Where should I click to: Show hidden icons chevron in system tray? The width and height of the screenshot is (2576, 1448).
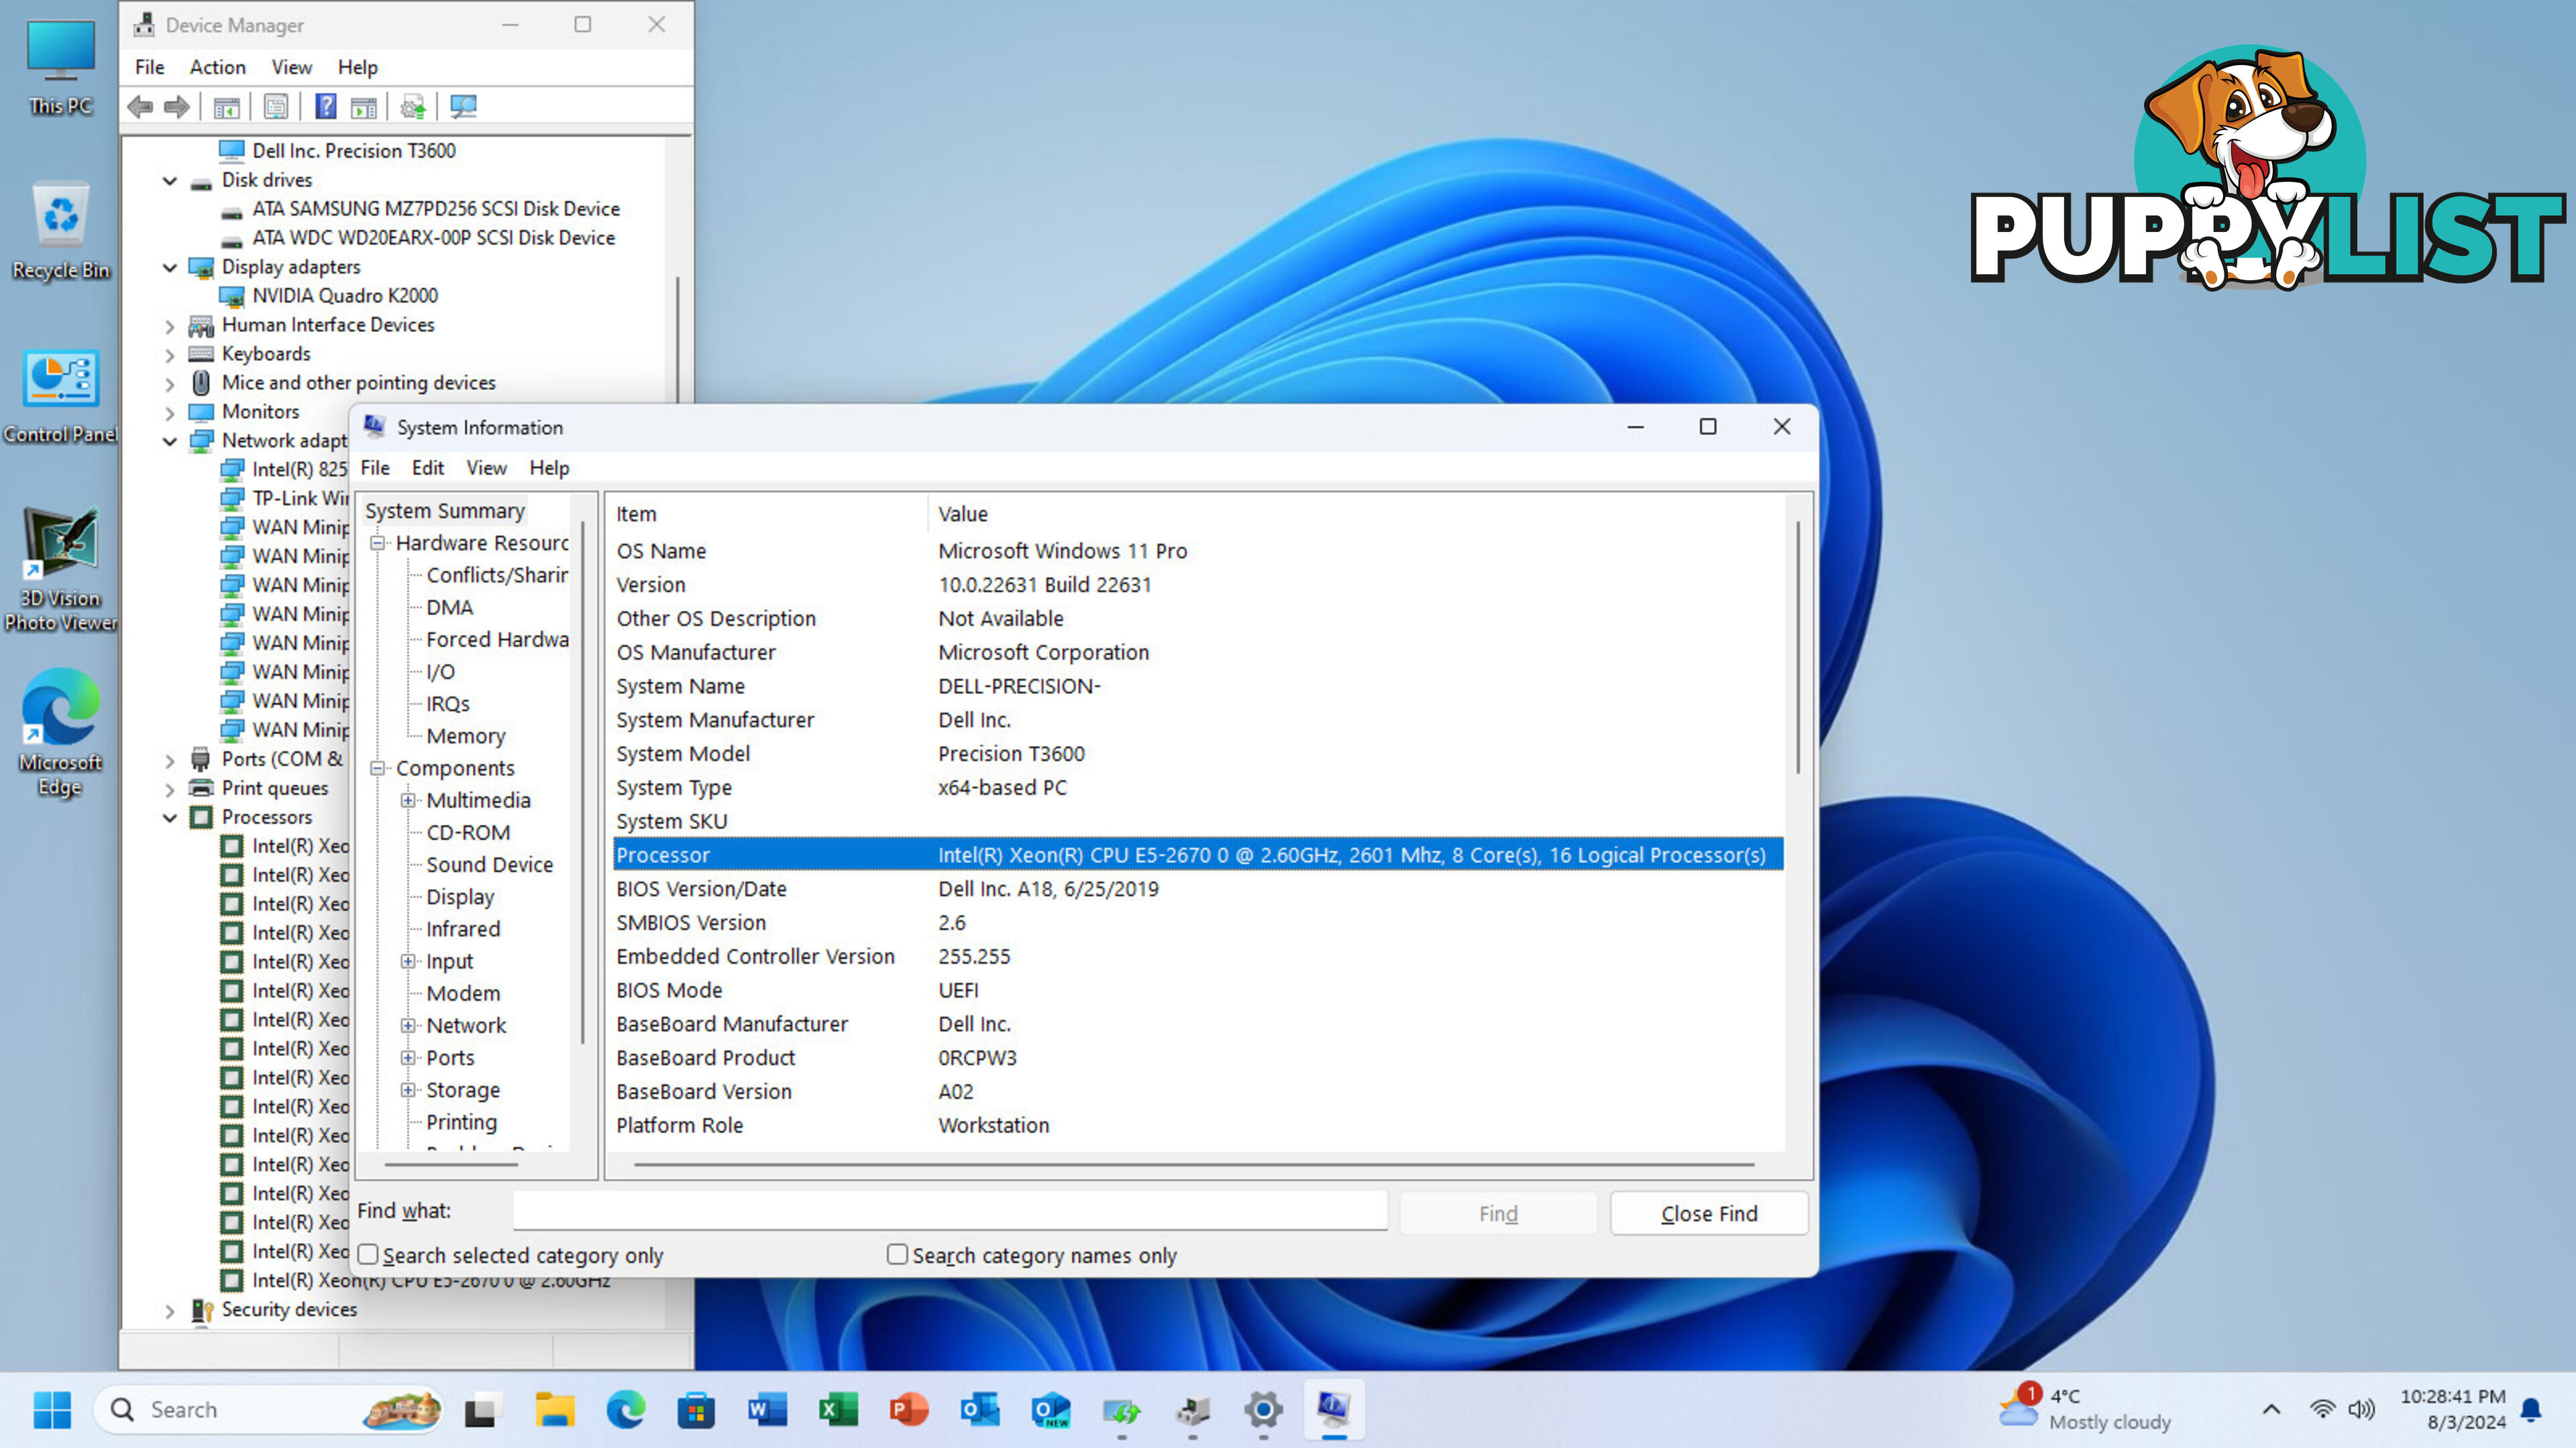[2271, 1409]
